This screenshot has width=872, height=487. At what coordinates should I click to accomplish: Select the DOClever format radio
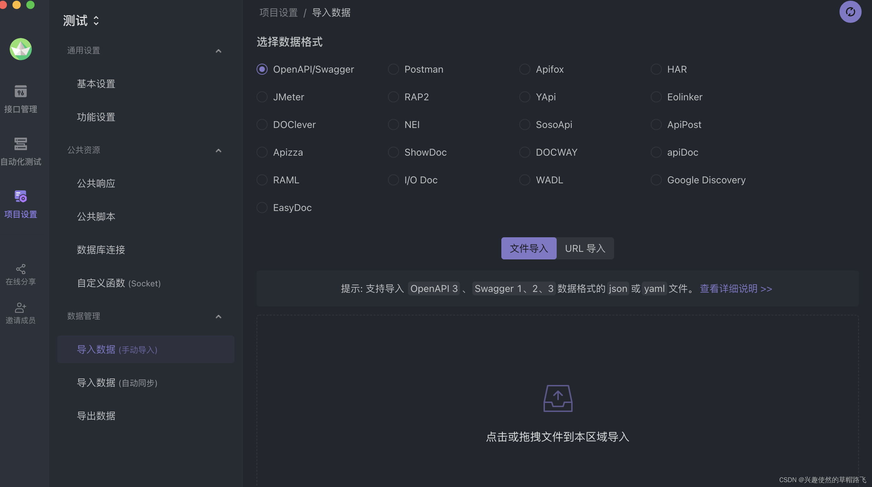pyautogui.click(x=262, y=125)
